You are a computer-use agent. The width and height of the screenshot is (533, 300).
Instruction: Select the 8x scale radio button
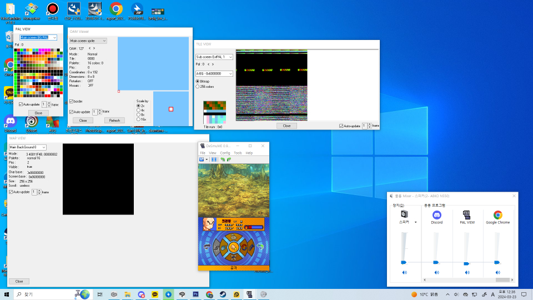[138, 114]
